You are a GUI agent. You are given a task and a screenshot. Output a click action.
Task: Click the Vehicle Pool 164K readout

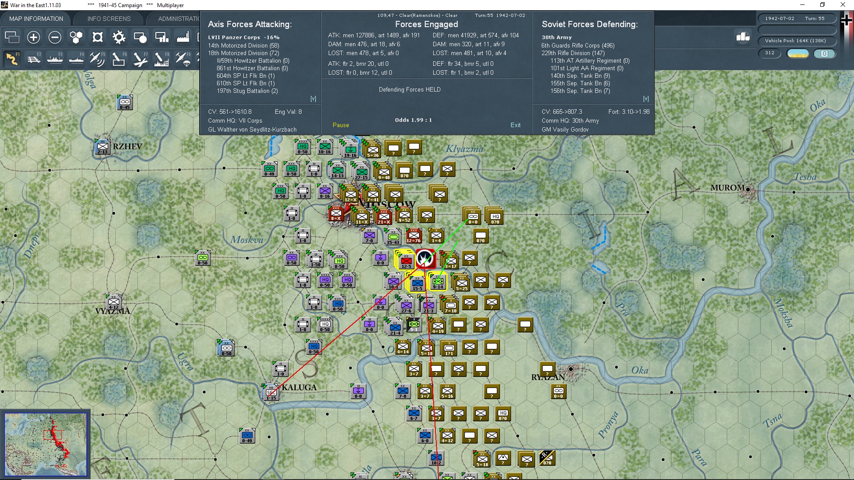click(797, 41)
